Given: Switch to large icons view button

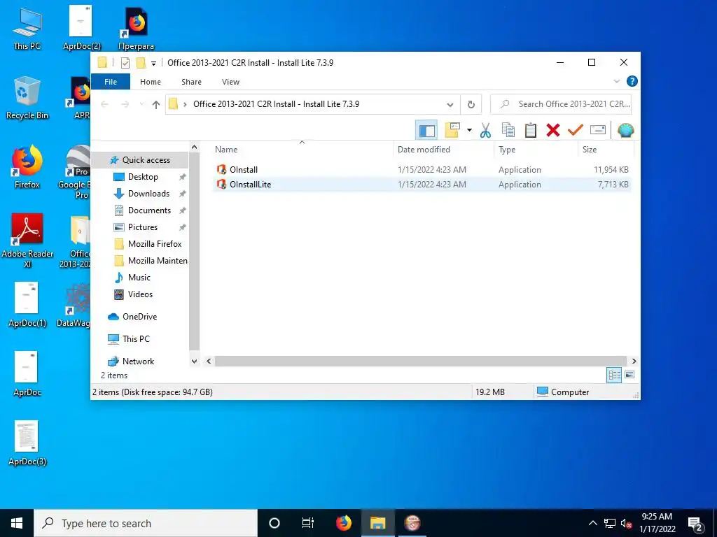Looking at the screenshot, I should coord(629,375).
